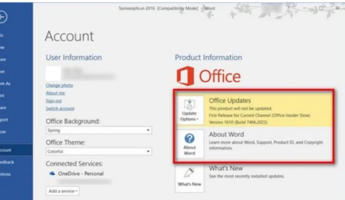This screenshot has width=345, height=200.
Task: Click the Version 1610 build text
Action: [x=238, y=122]
